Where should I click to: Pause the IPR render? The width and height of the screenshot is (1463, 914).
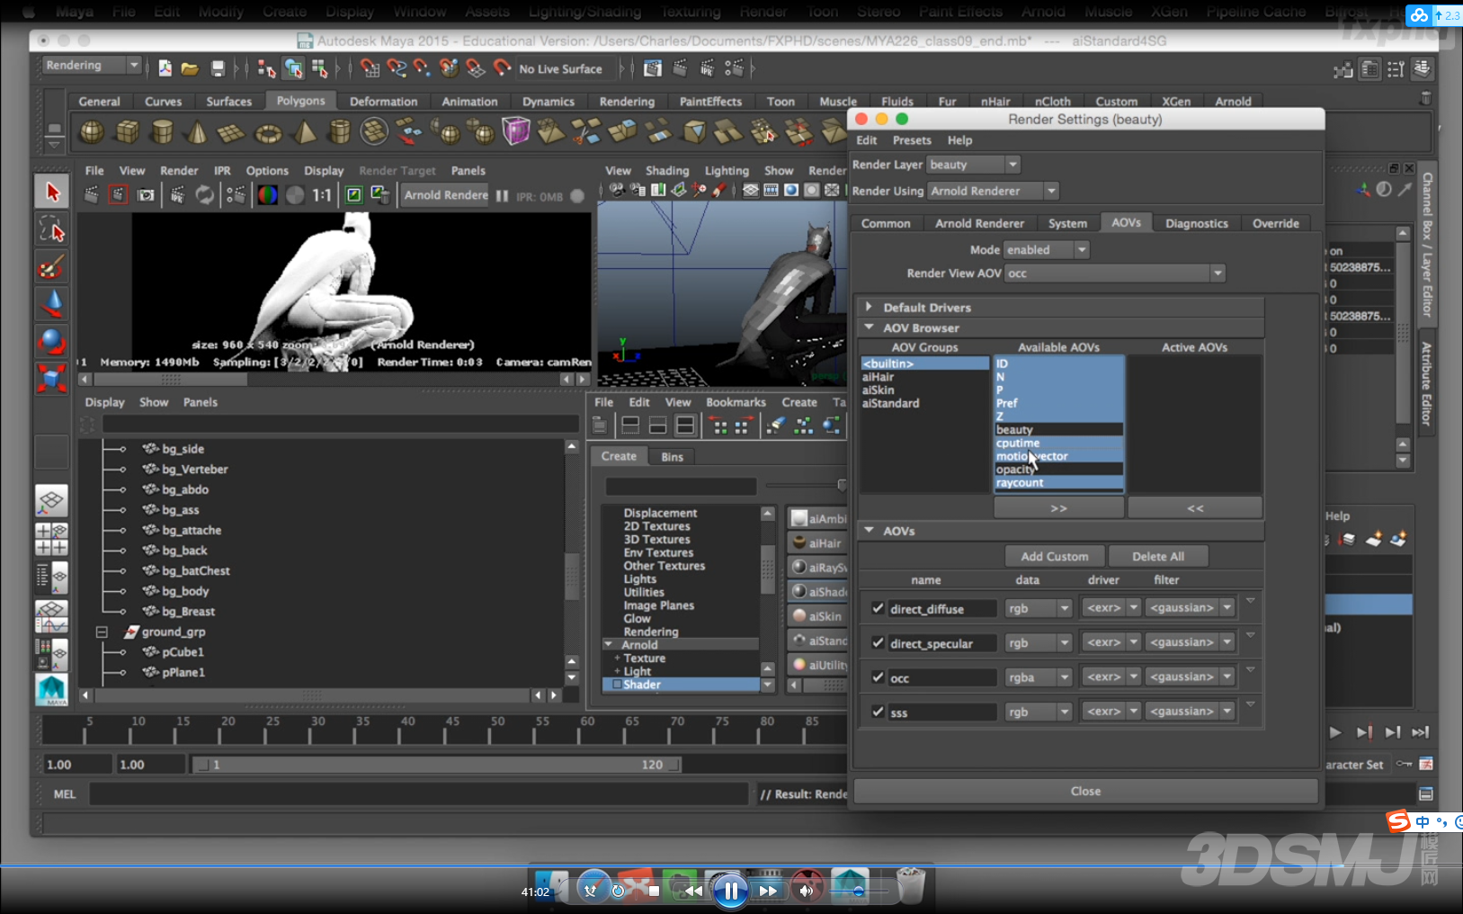(502, 196)
